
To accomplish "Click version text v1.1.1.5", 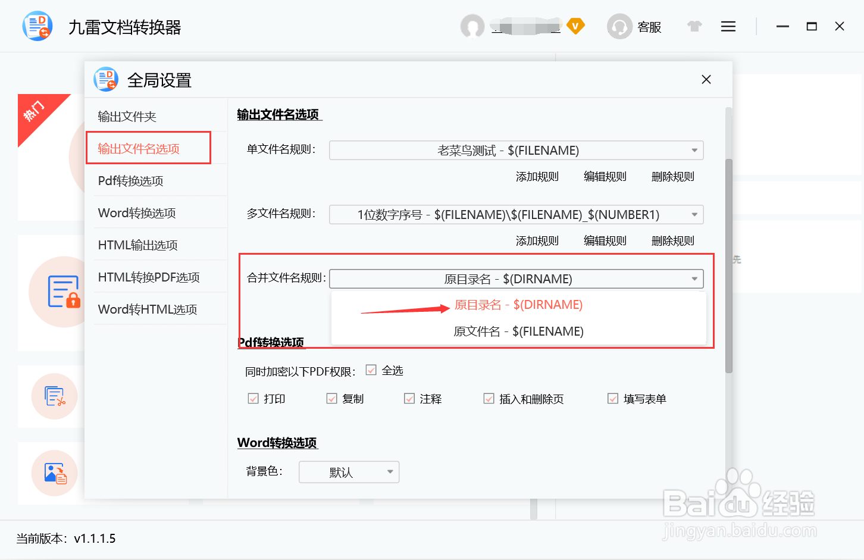I will [95, 539].
